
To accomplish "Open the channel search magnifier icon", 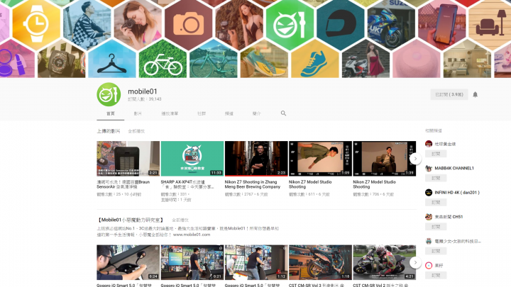I will point(283,113).
